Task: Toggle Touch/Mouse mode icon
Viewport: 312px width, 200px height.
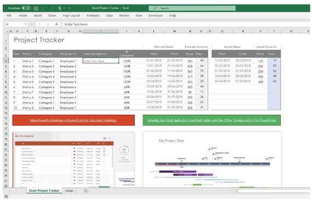Action: (x=60, y=8)
